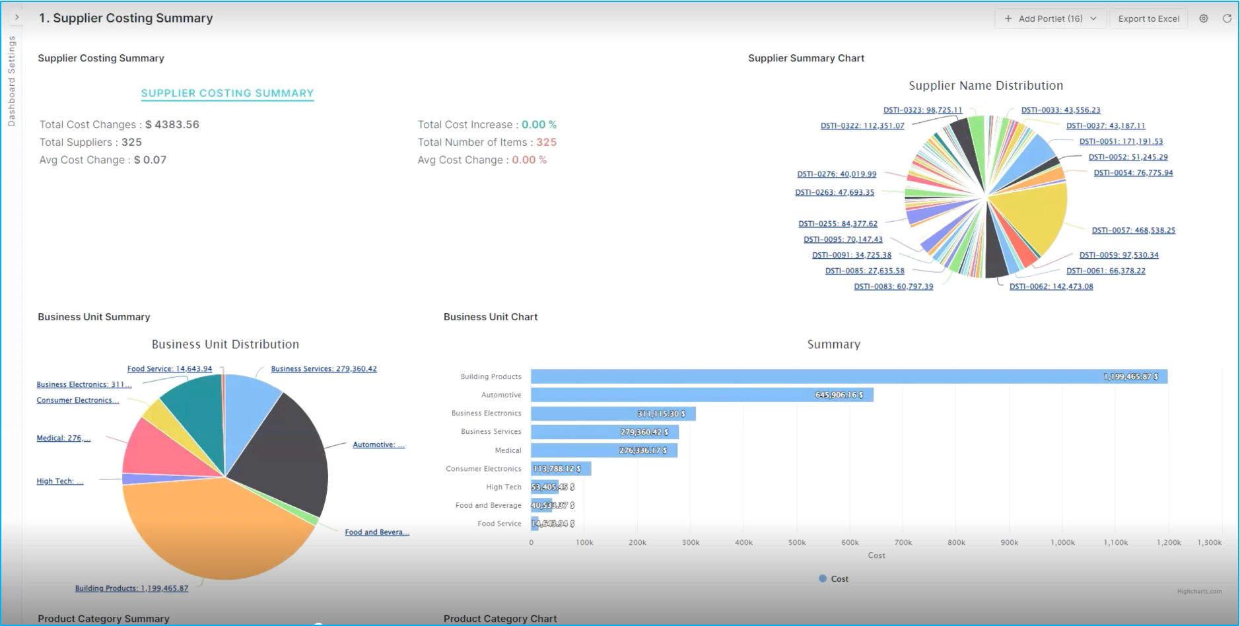Image resolution: width=1240 pixels, height=626 pixels.
Task: Click the refresh dashboard icon
Action: 1227,18
